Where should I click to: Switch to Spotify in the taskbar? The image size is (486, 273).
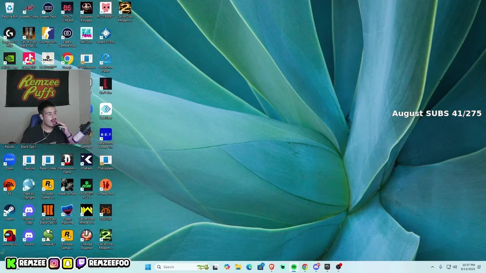coord(294,267)
